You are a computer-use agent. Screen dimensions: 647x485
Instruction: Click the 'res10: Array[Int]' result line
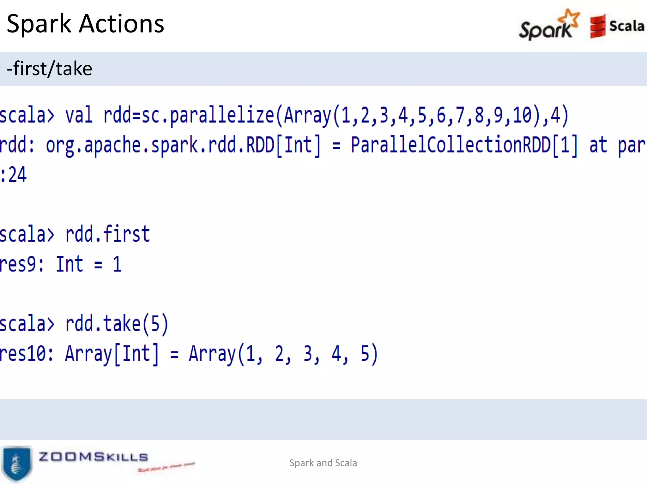[x=189, y=354]
